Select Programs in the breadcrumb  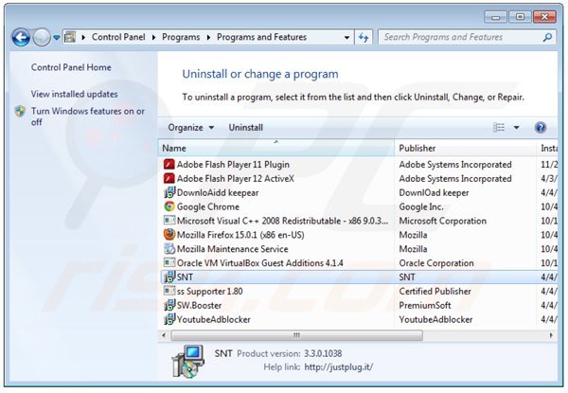tap(181, 37)
